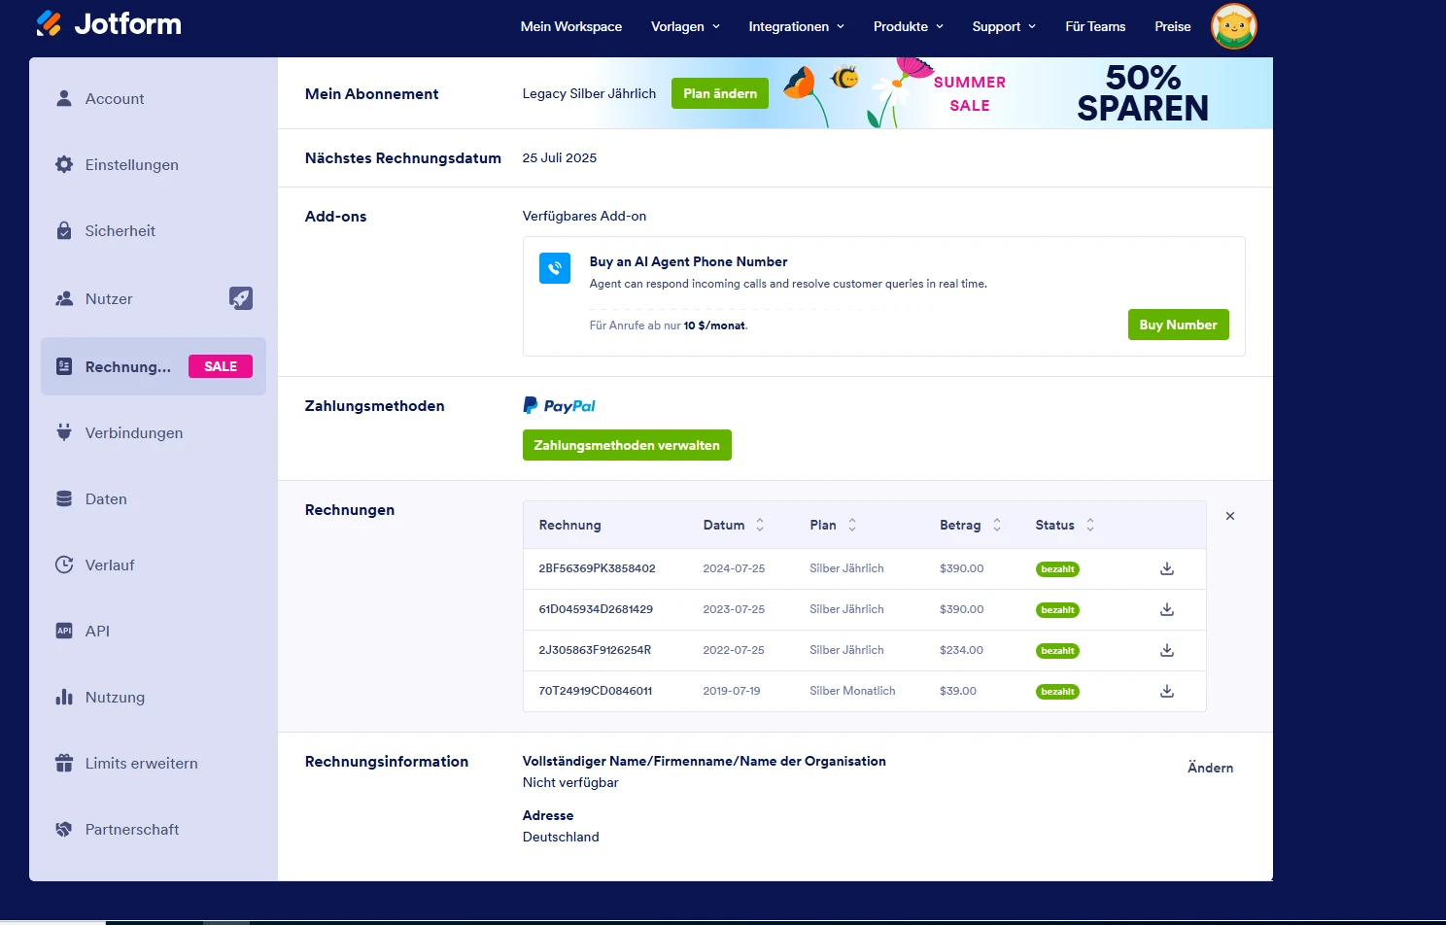This screenshot has width=1446, height=925.
Task: Click the Limits erweitern gift icon
Action: (x=64, y=763)
